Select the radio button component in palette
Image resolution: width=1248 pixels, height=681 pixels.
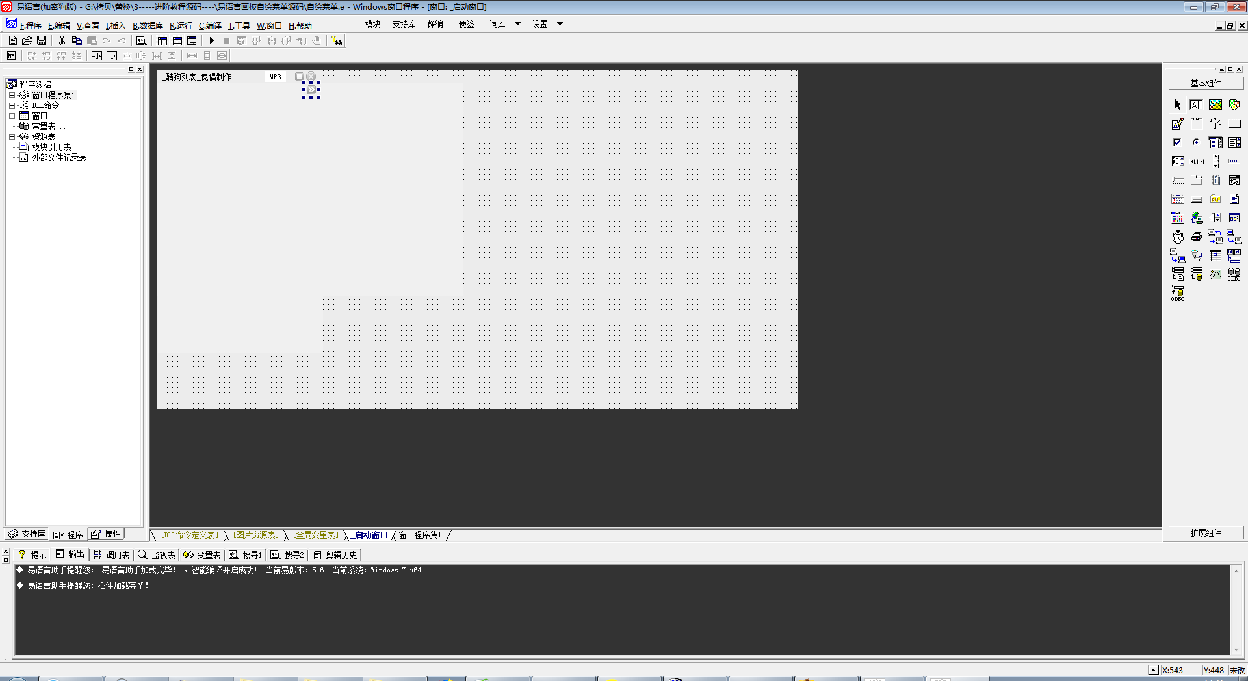[1197, 142]
